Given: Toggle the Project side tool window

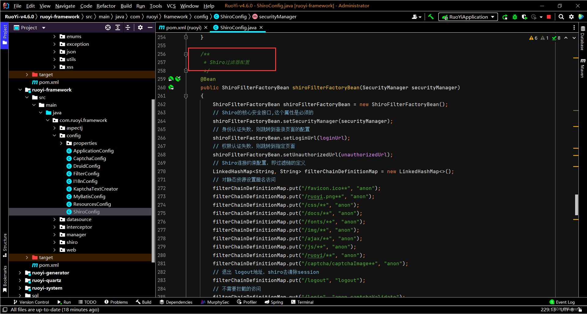Looking at the screenshot, I should pyautogui.click(x=5, y=35).
